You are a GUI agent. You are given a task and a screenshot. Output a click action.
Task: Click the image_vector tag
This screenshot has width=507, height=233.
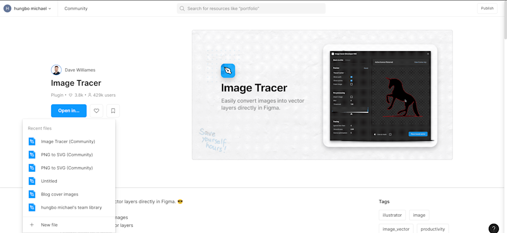(396, 229)
